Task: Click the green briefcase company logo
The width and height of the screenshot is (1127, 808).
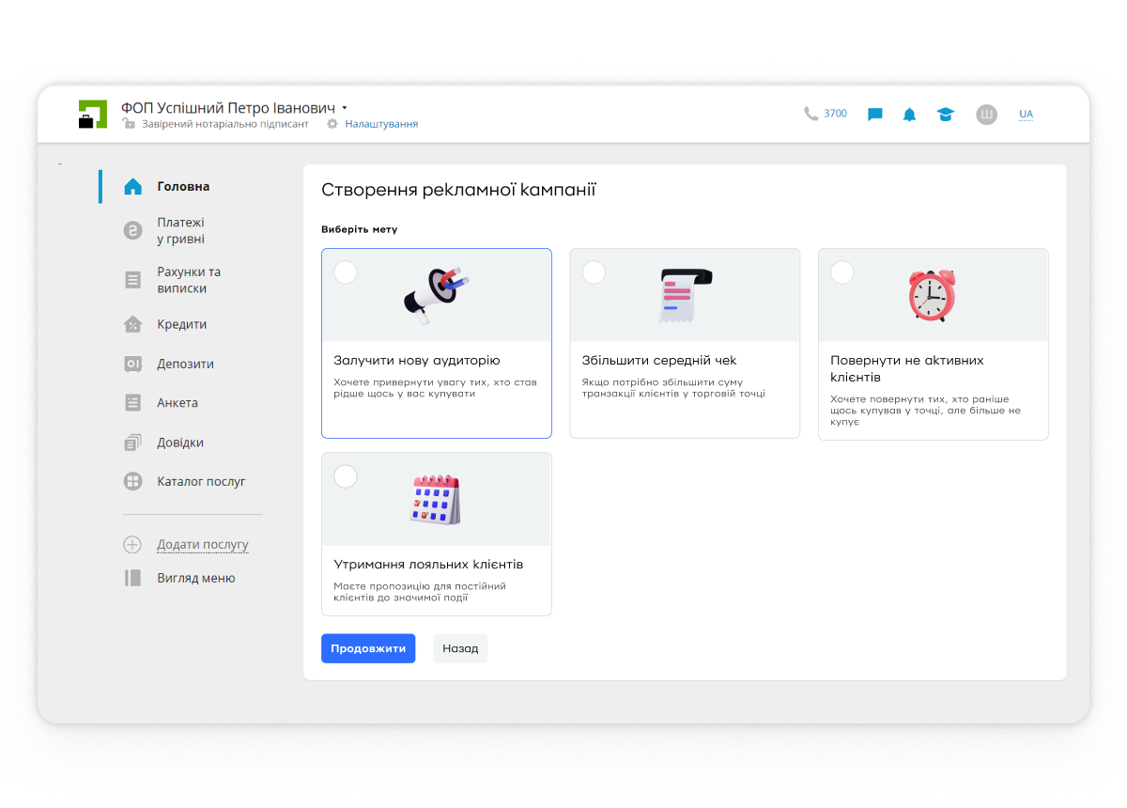Action: tap(92, 114)
